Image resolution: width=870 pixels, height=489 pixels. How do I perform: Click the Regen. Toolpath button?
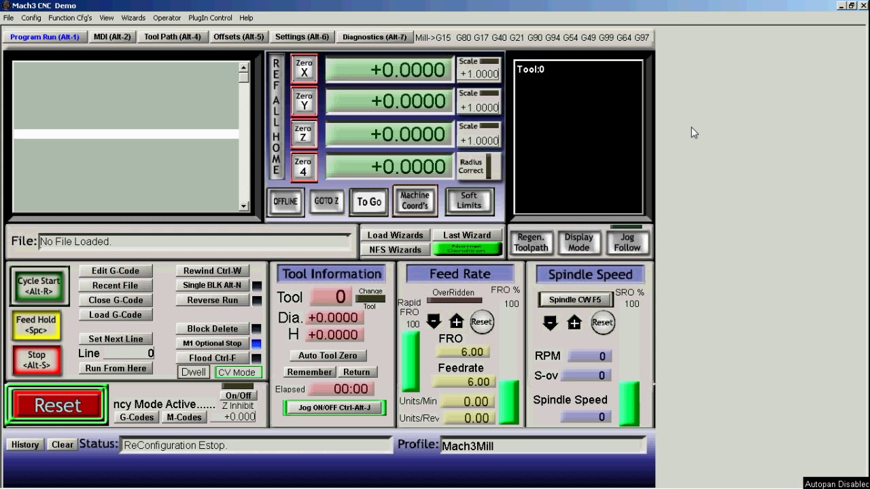pos(531,242)
